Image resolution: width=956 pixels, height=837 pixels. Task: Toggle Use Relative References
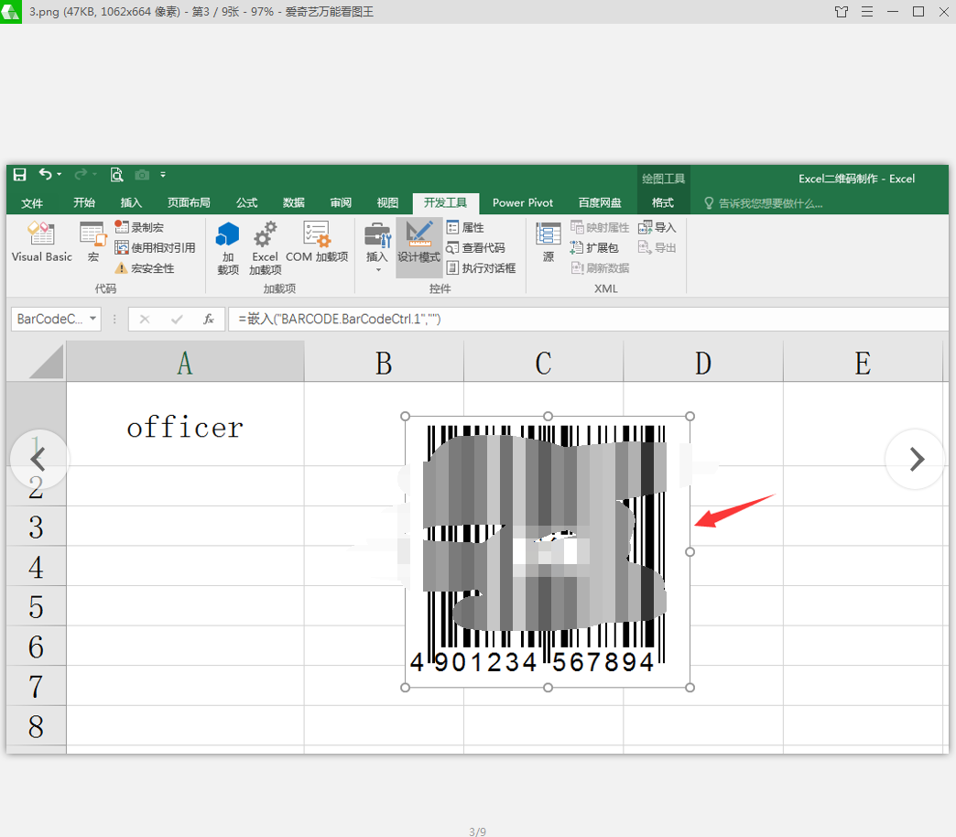coord(155,247)
